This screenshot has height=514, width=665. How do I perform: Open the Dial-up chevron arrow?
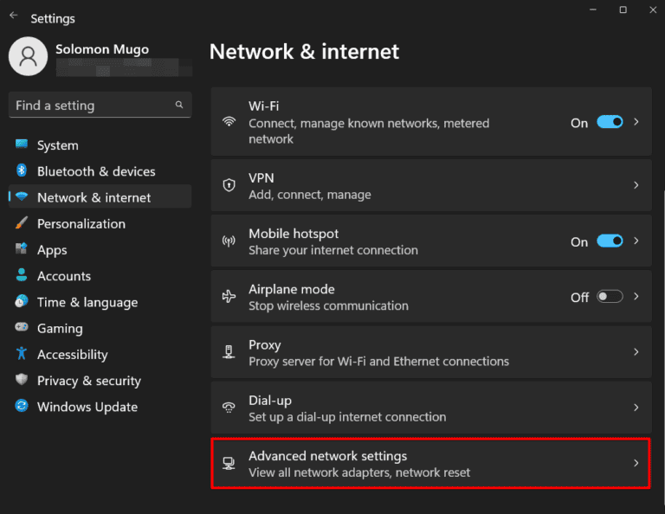tap(636, 408)
